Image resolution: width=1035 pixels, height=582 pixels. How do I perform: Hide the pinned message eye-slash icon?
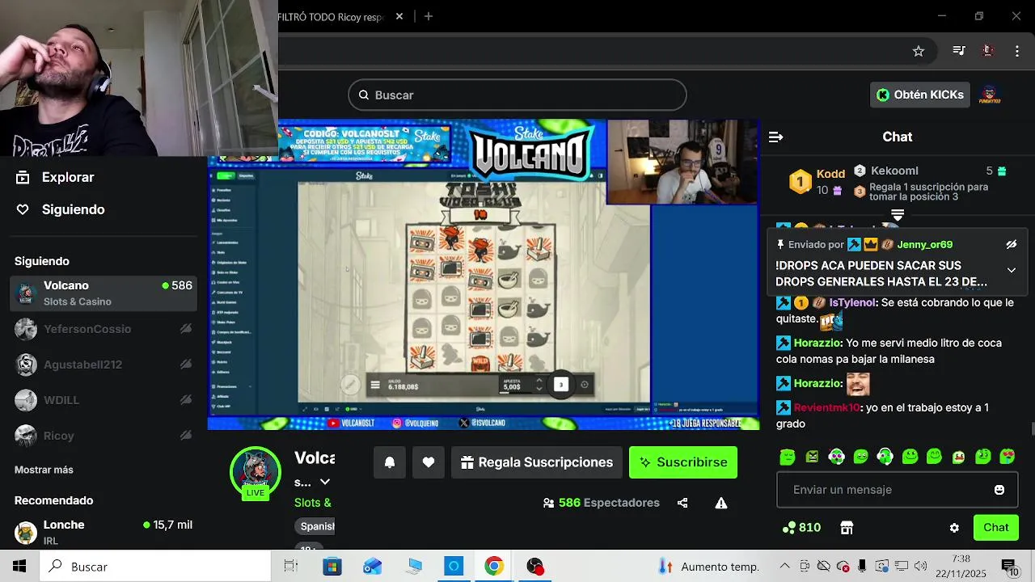point(1011,244)
